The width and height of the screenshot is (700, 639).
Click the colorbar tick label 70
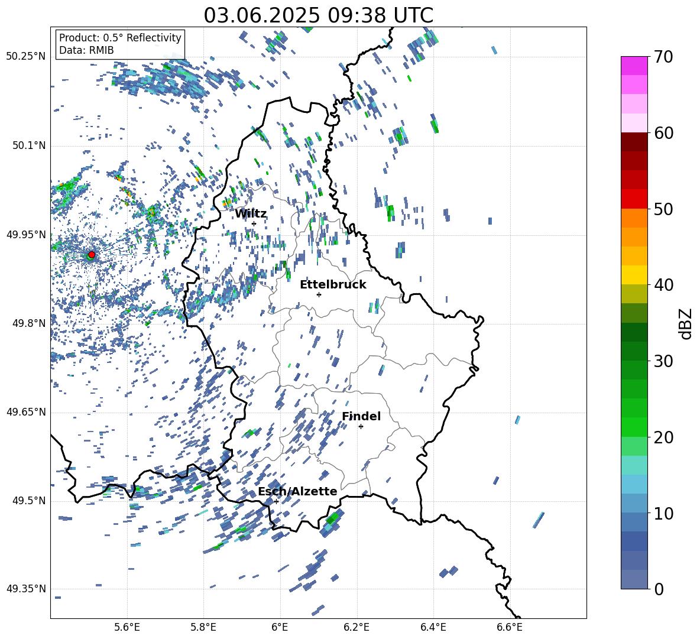pos(663,57)
